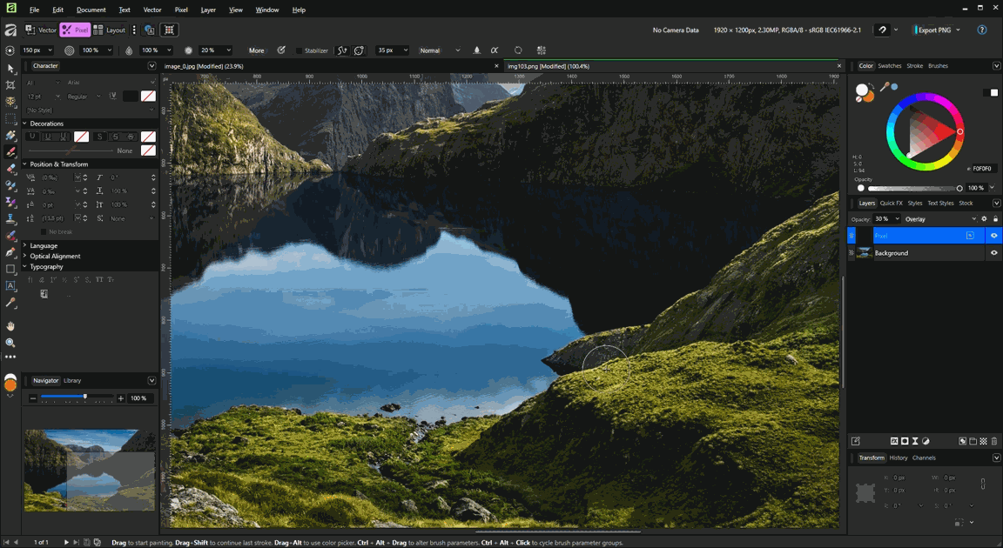Screen dimensions: 1003x548
Task: Select the Zoom magnifier tool
Action: [x=10, y=343]
